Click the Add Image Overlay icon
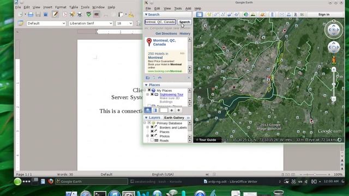 pos(230,15)
